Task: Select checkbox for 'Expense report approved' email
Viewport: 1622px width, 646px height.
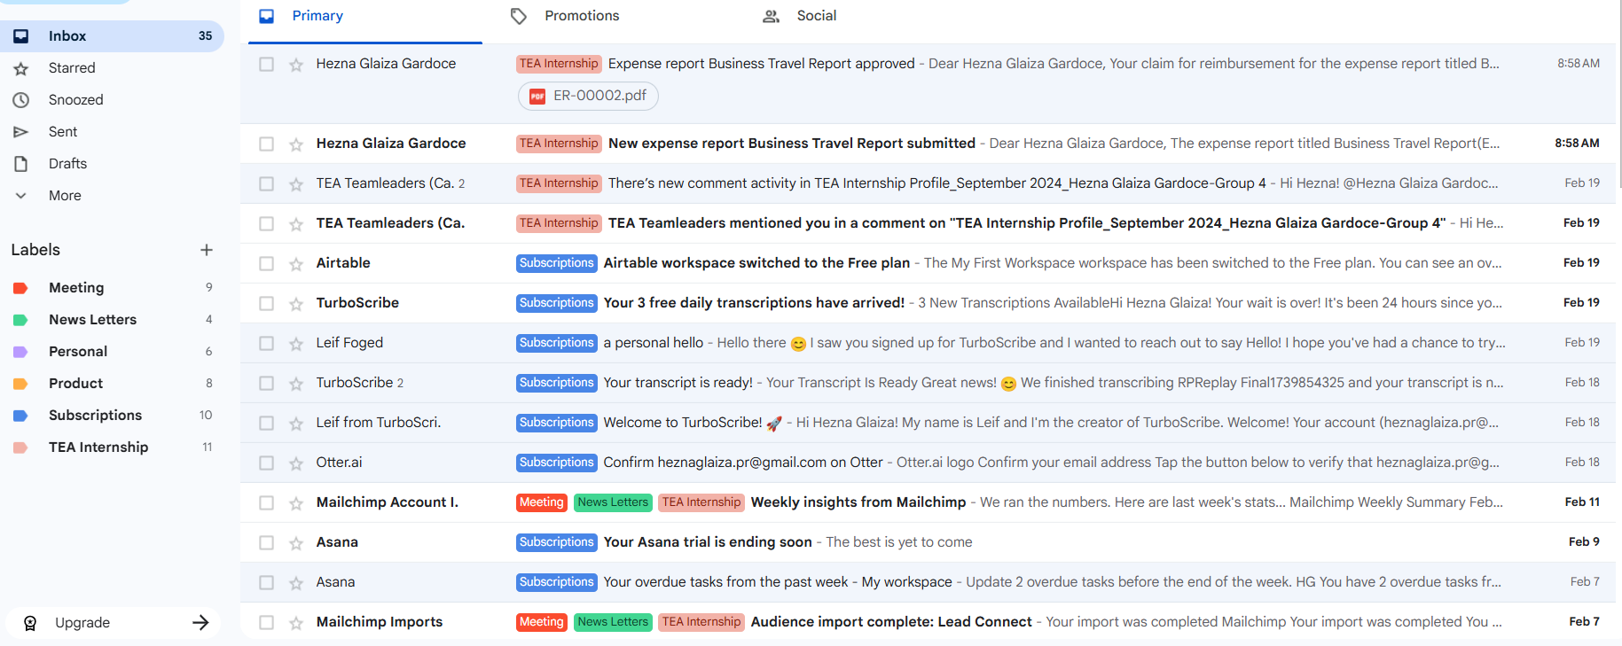Action: pyautogui.click(x=266, y=64)
